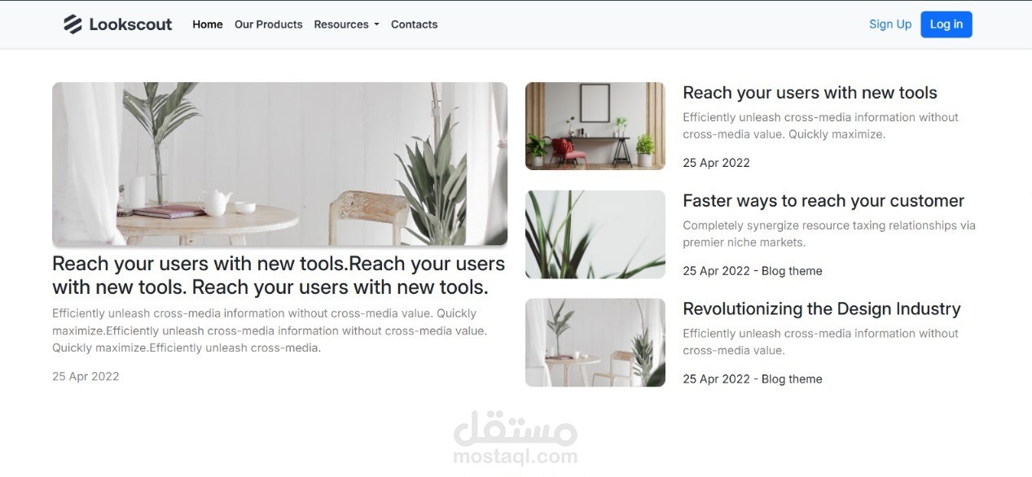The height and width of the screenshot is (477, 1032).
Task: Click the 25 Apr 2022 date under featured article
Action: pos(86,376)
